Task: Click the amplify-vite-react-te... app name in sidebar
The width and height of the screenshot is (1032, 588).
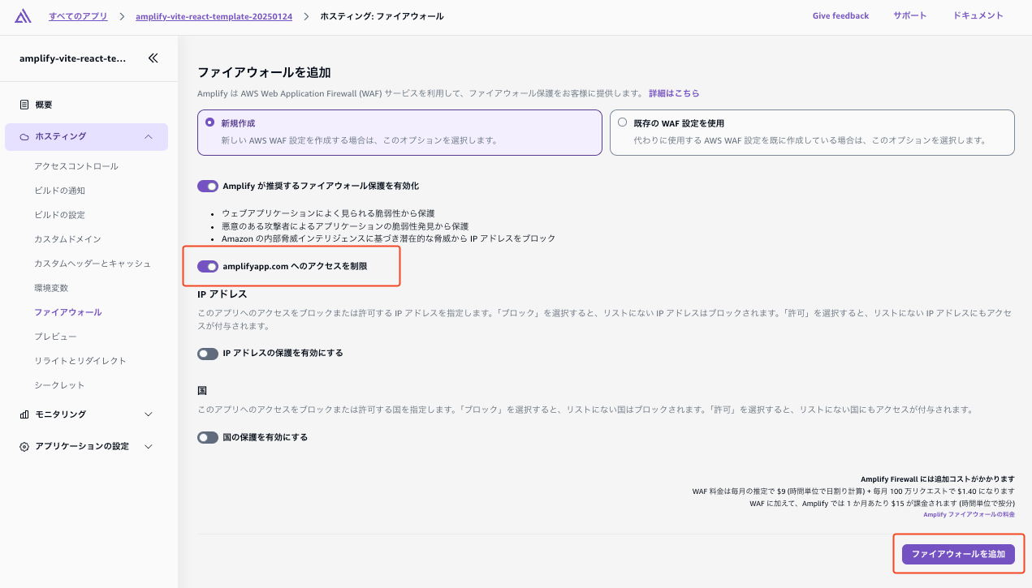Action: [73, 58]
